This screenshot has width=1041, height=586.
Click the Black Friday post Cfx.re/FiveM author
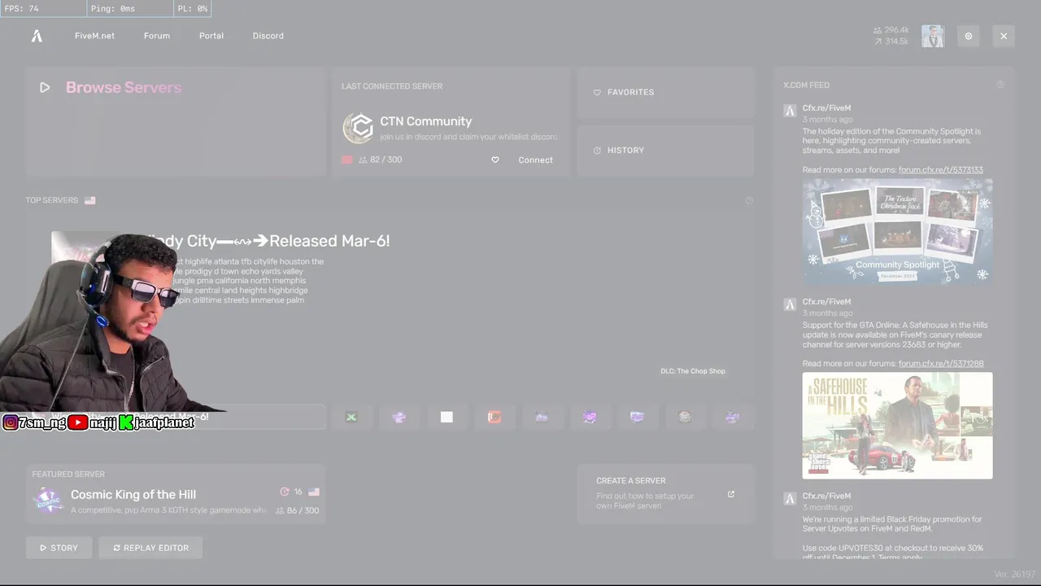(826, 496)
